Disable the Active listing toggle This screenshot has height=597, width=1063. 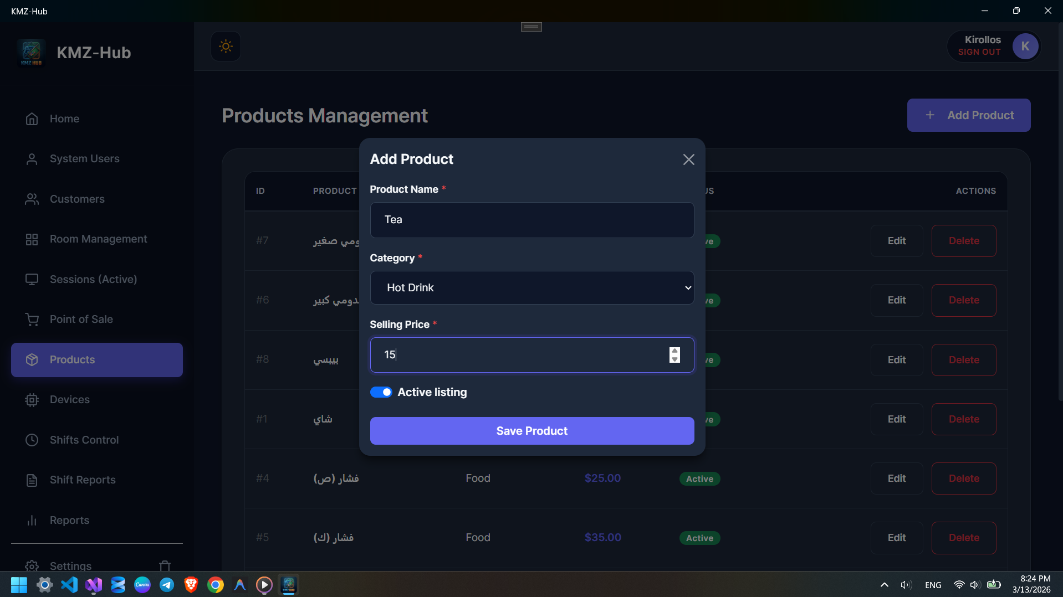pyautogui.click(x=381, y=392)
